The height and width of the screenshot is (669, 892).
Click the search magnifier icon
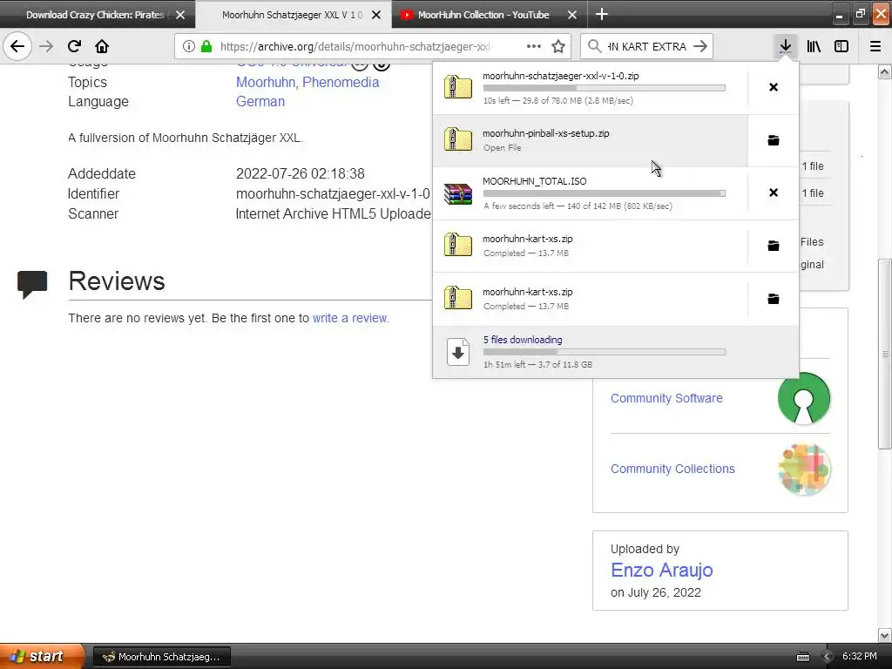(x=594, y=46)
